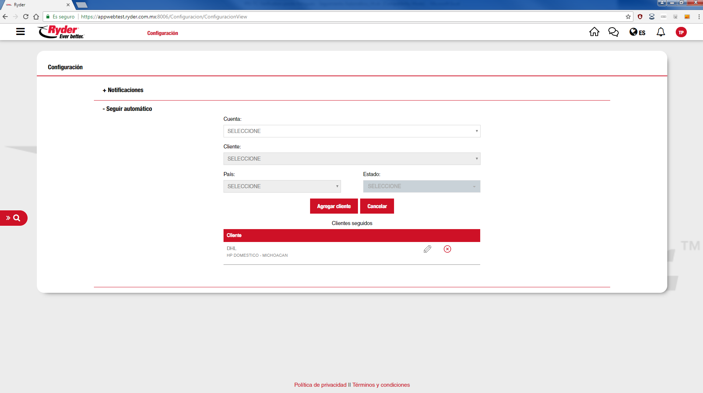Go to home via house icon
703x393 pixels.
pos(594,32)
